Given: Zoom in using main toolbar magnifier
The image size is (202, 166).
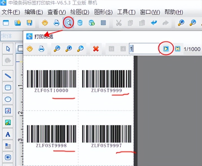Looking at the screenshot, I should [181, 23].
